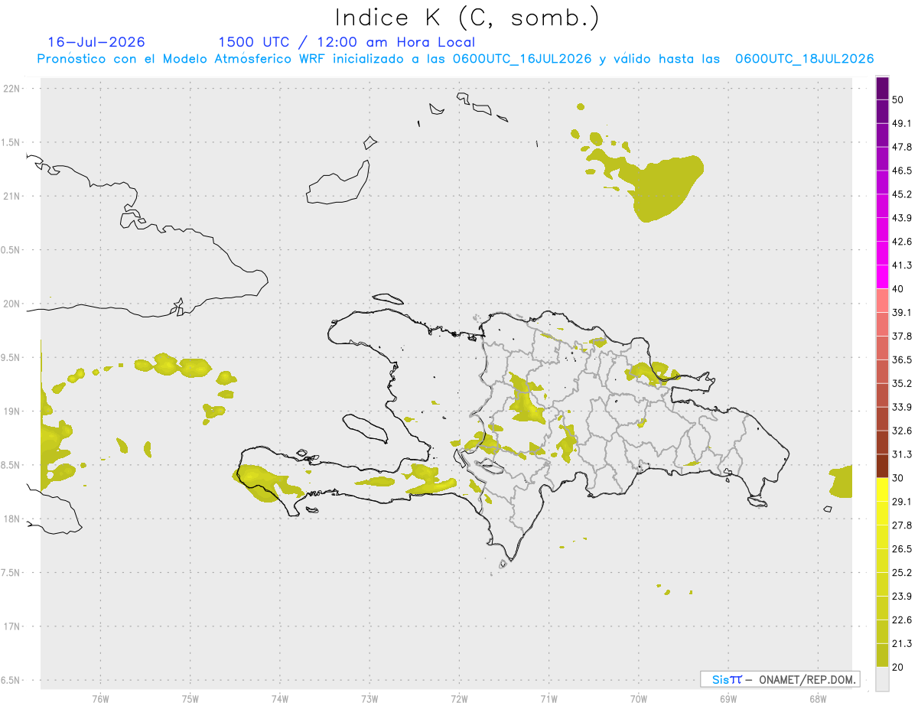Click the latitude label '20N'
This screenshot has width=918, height=709.
pos(12,304)
